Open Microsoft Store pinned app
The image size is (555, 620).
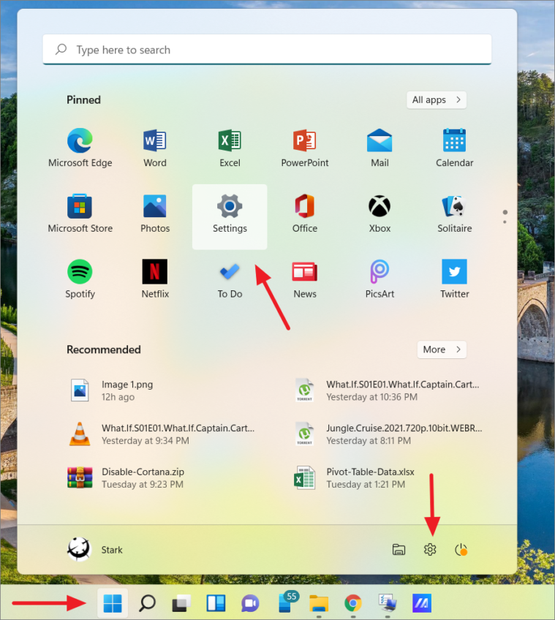pos(80,213)
